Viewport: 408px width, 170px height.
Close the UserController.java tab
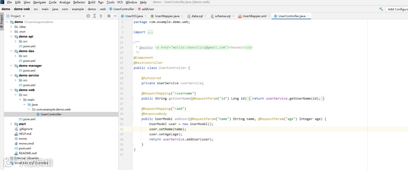308,16
